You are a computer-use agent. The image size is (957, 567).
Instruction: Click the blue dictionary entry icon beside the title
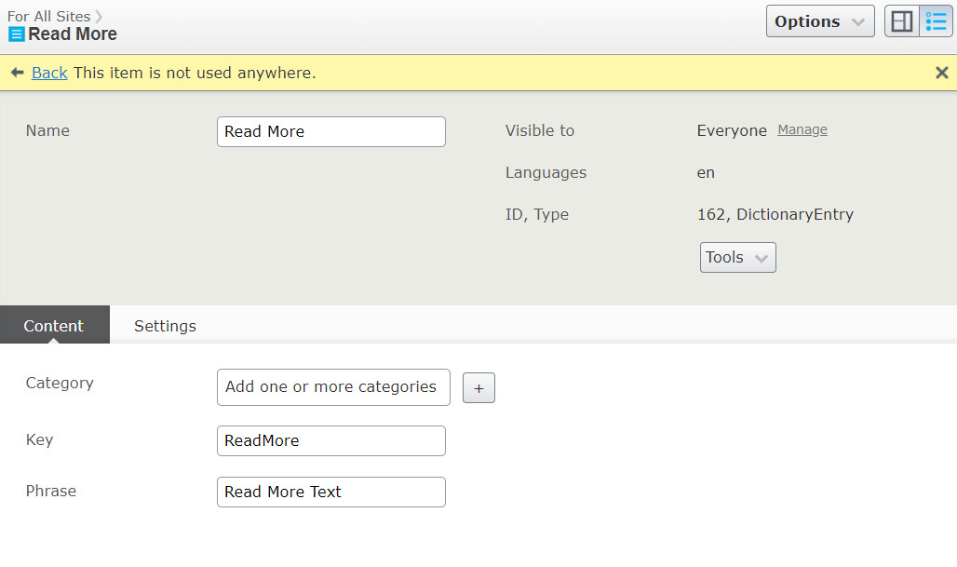[17, 34]
